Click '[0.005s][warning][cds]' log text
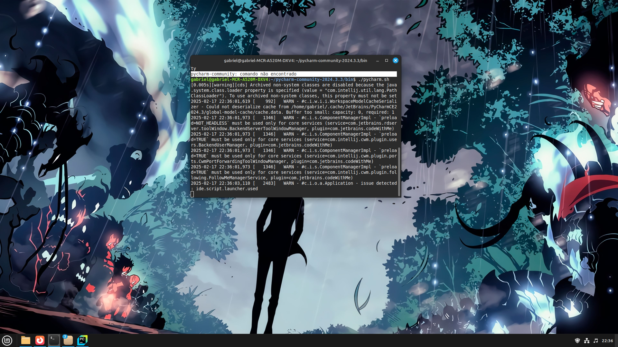This screenshot has height=347, width=618. pos(219,85)
